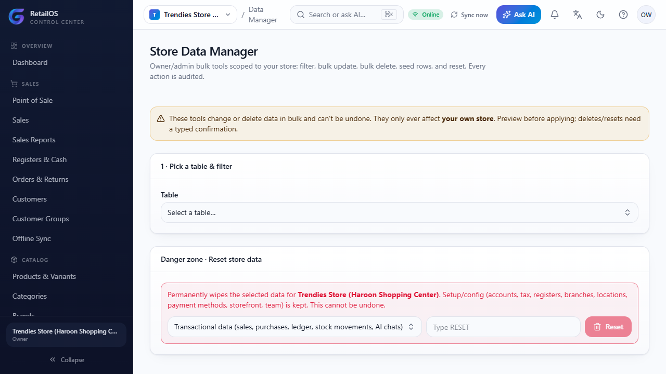Click the Online status indicator
666x374 pixels.
[x=426, y=15]
